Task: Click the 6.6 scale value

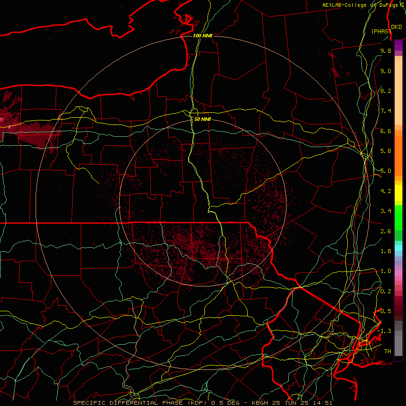Action: coord(386,131)
